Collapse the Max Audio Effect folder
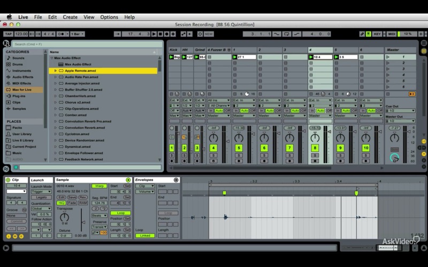The height and width of the screenshot is (267, 428). pos(51,58)
